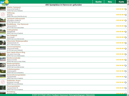Image resolution: width=129 pixels, height=96 pixels.
Task: Open the Neu tab
Action: pos(110,2)
